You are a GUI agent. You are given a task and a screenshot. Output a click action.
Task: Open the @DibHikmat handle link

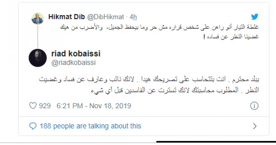click(105, 17)
